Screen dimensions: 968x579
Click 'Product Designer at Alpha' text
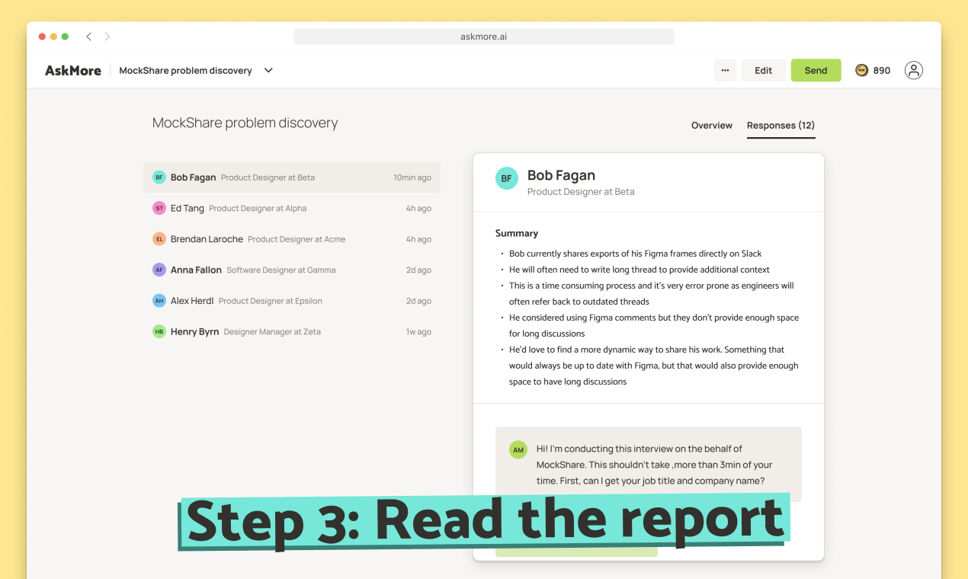coord(258,209)
